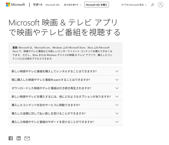This screenshot has height=145, width=169.
Task: Expand 払い戻しを受けることができますか question
Action: (65, 113)
